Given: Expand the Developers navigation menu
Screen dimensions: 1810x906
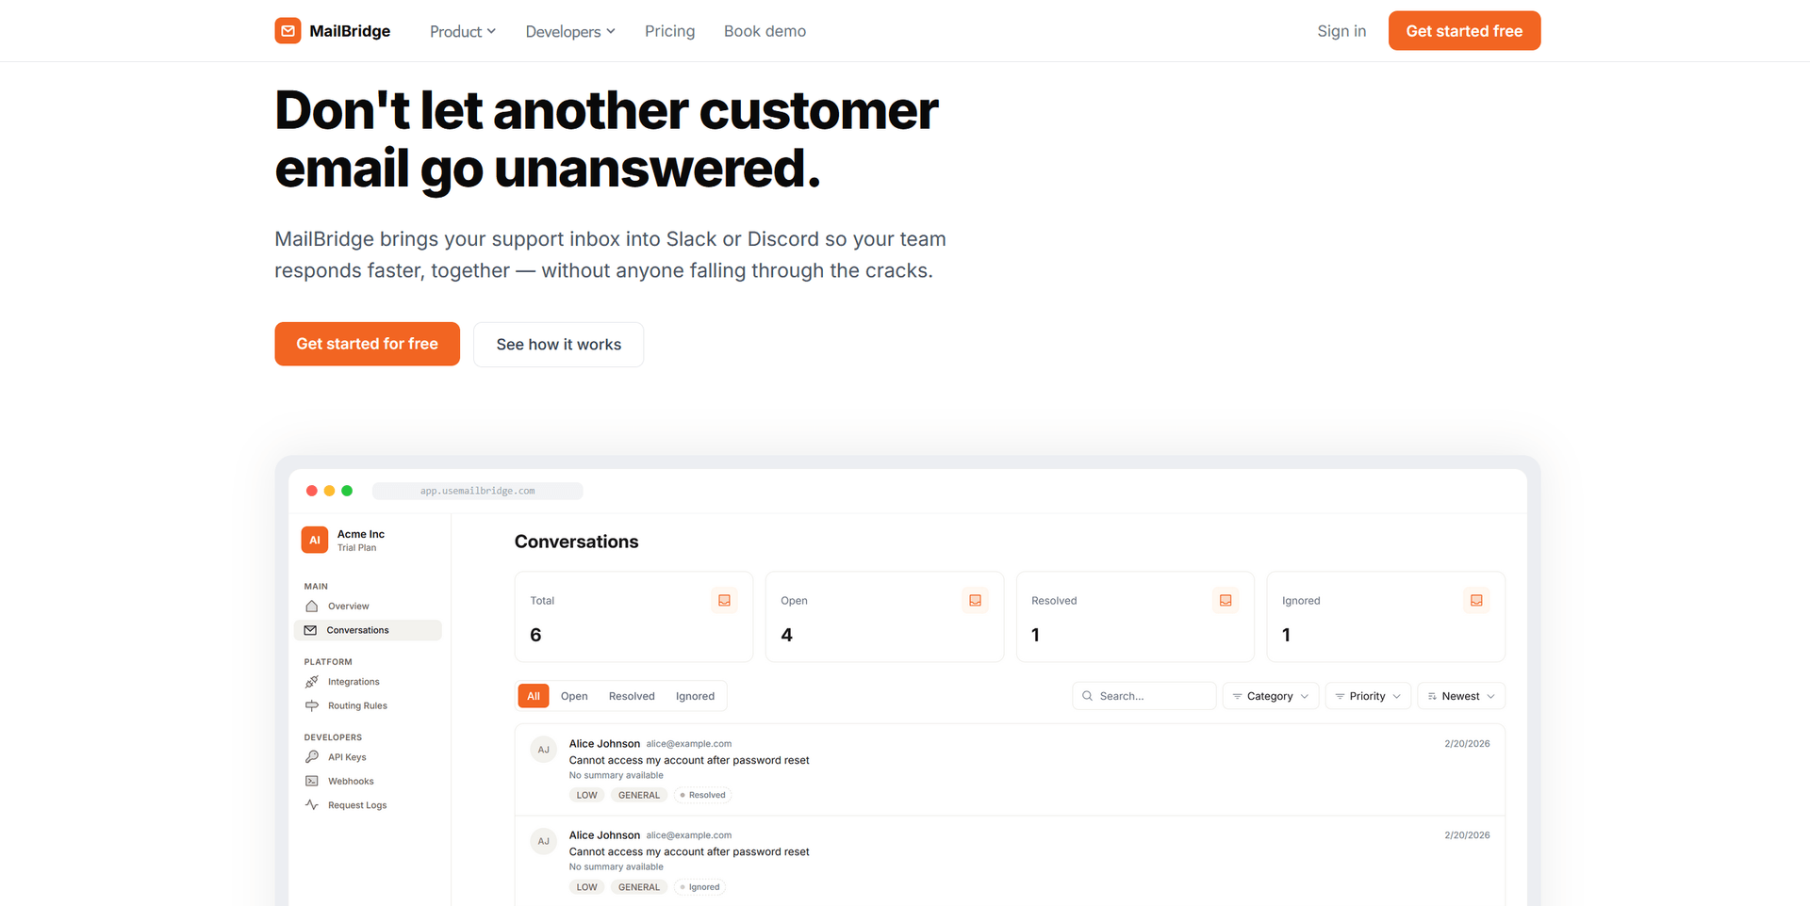Looking at the screenshot, I should [570, 31].
